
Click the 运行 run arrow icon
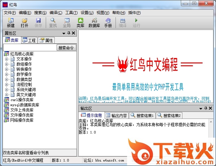pos(136,20)
